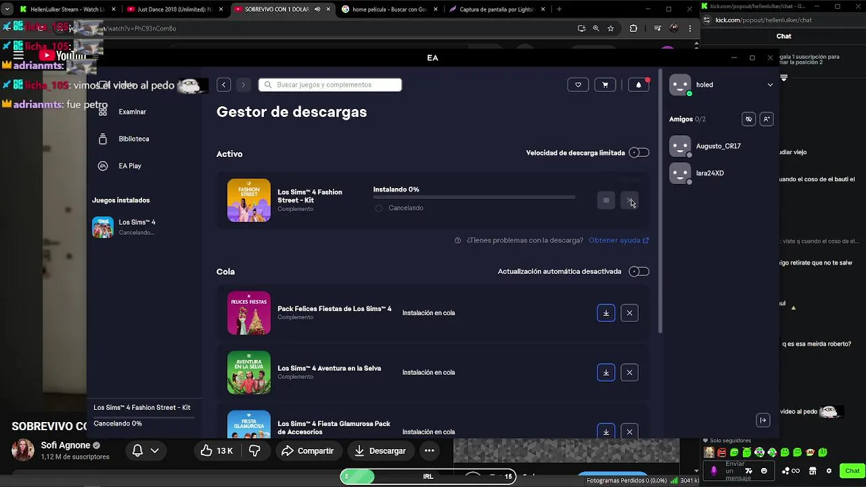Image resolution: width=866 pixels, height=487 pixels.
Task: Open Kick chat settings gear
Action: click(x=829, y=471)
